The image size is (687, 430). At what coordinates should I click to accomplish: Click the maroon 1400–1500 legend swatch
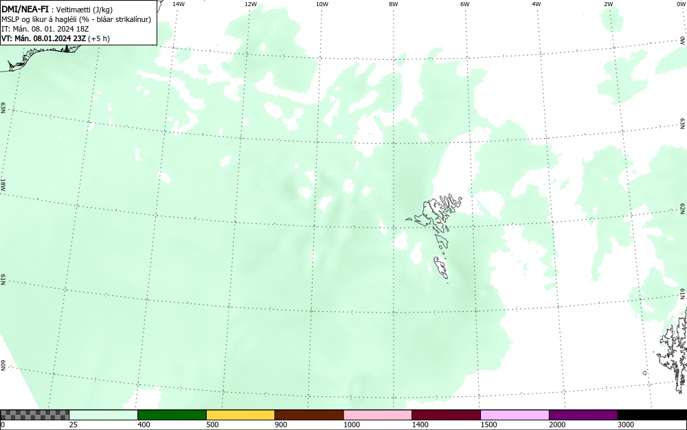[x=446, y=415]
